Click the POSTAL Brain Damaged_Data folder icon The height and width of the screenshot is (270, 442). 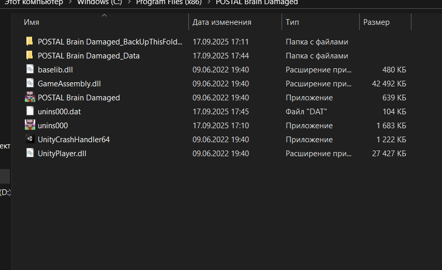click(x=30, y=55)
